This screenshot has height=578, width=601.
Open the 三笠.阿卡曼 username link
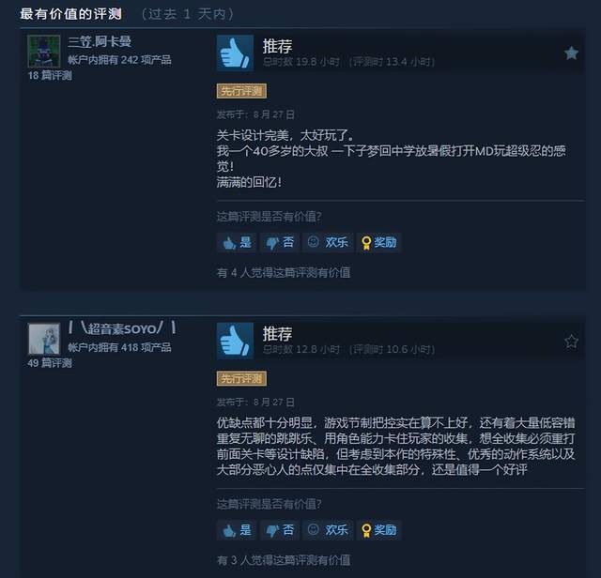point(100,41)
